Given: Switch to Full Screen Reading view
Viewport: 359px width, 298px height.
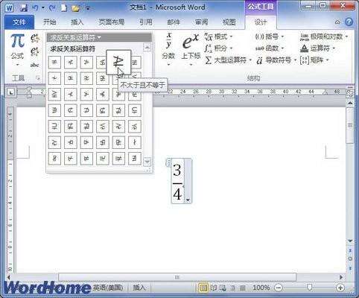Looking at the screenshot, I should [x=213, y=288].
